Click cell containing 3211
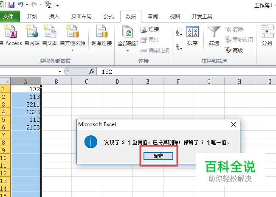The image size is (276, 197). [x=26, y=104]
